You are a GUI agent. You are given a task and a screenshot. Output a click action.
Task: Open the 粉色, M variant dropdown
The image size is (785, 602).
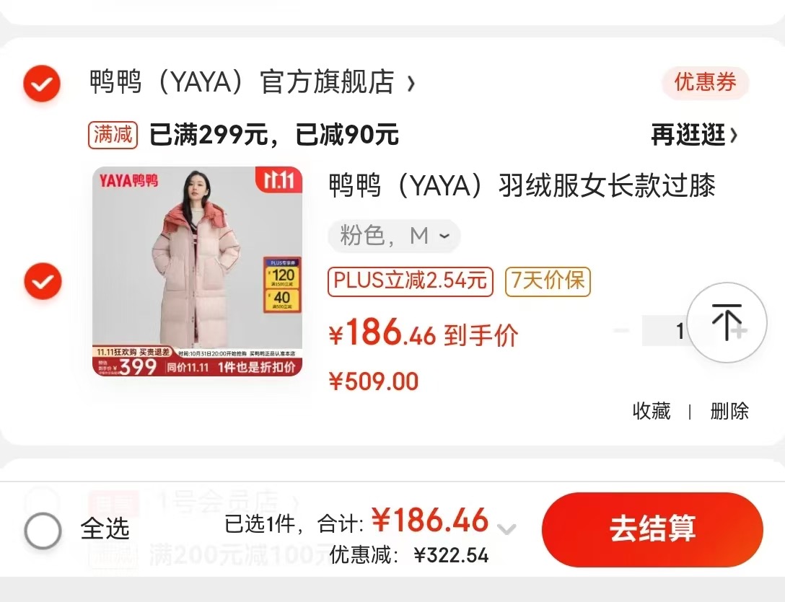click(394, 236)
